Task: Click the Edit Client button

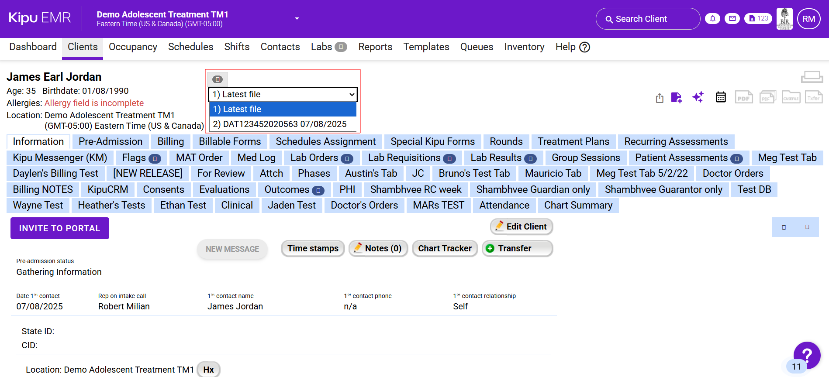Action: [x=522, y=226]
